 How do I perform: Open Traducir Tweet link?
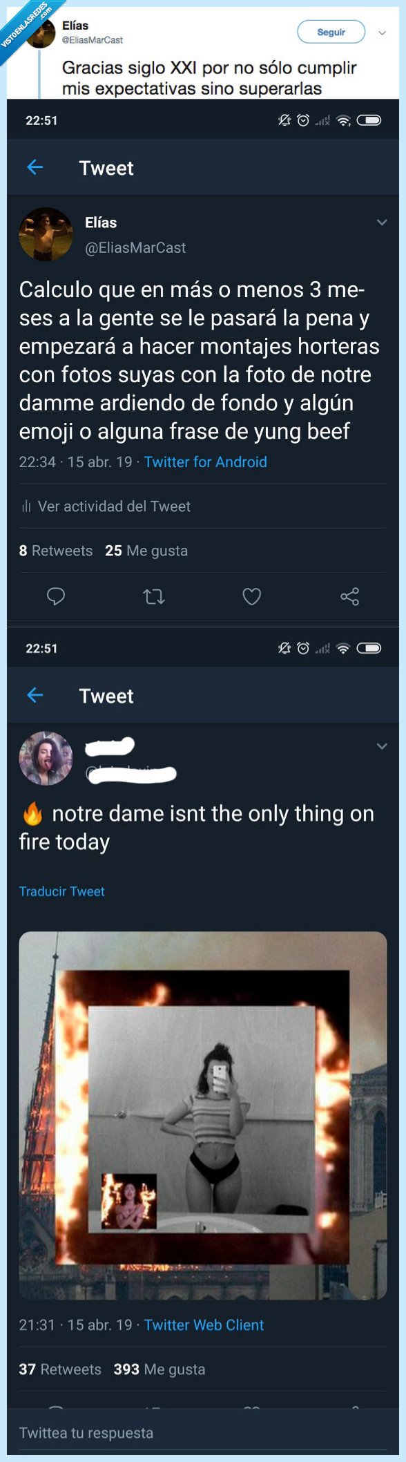point(61,891)
